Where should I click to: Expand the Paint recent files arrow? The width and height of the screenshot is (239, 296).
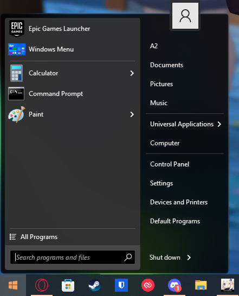click(x=132, y=114)
